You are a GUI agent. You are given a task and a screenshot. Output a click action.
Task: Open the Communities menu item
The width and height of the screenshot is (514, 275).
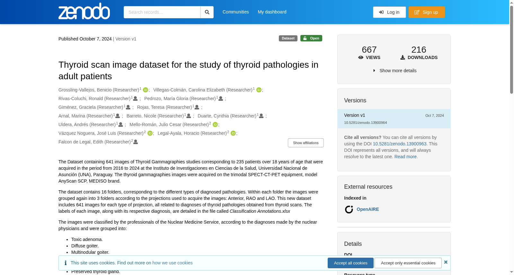click(235, 12)
